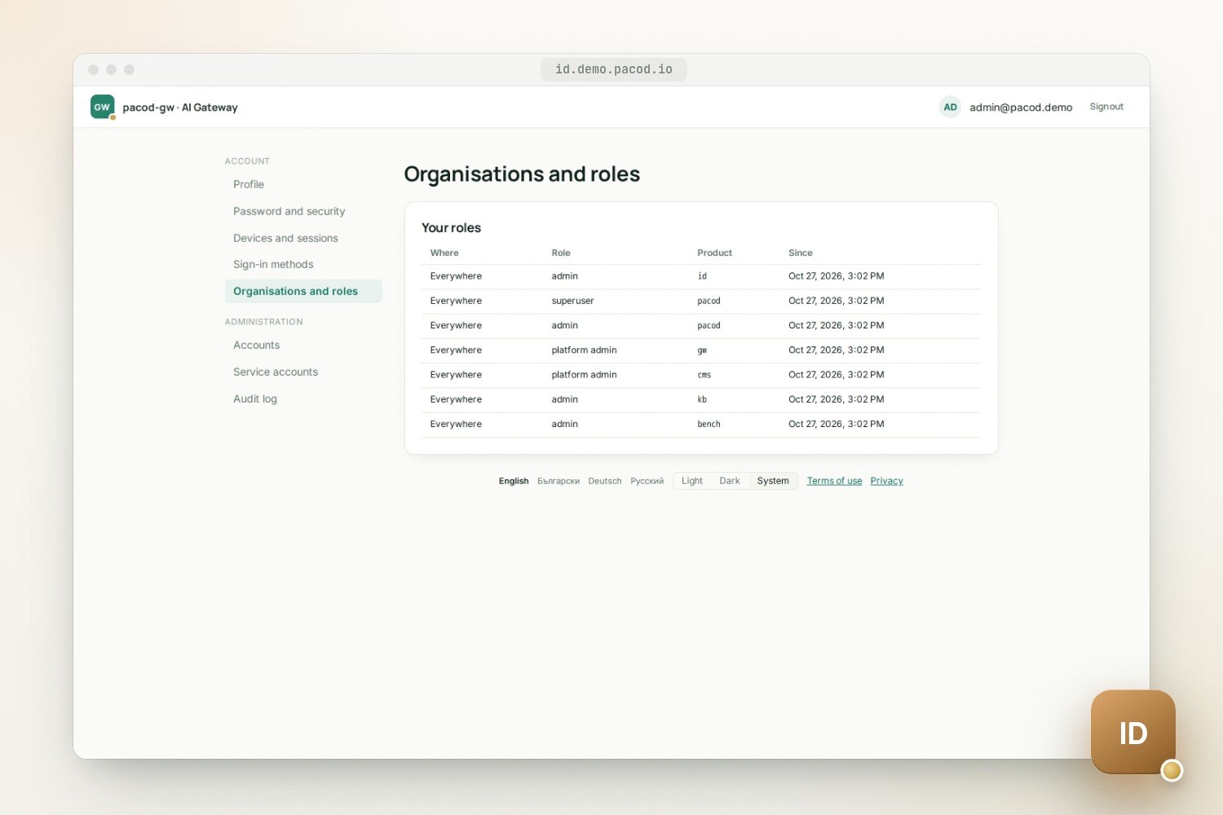Screen dimensions: 1223x815
Task: Click admin role in the bench row
Action: [x=564, y=424]
